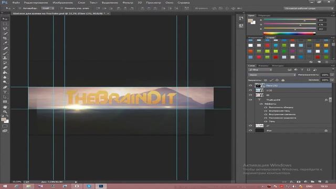The width and height of the screenshot is (336, 189).
Task: Open the Изображение menu
Action: [x=62, y=3]
